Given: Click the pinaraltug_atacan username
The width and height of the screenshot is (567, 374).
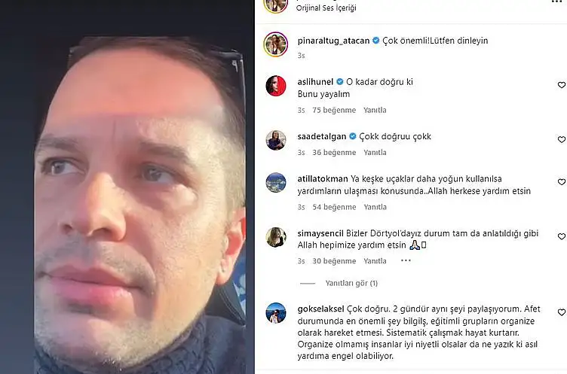Looking at the screenshot, I should coord(333,41).
